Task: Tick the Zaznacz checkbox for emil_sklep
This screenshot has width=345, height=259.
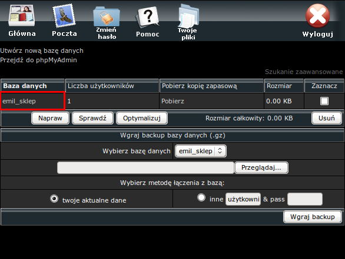Action: 324,101
